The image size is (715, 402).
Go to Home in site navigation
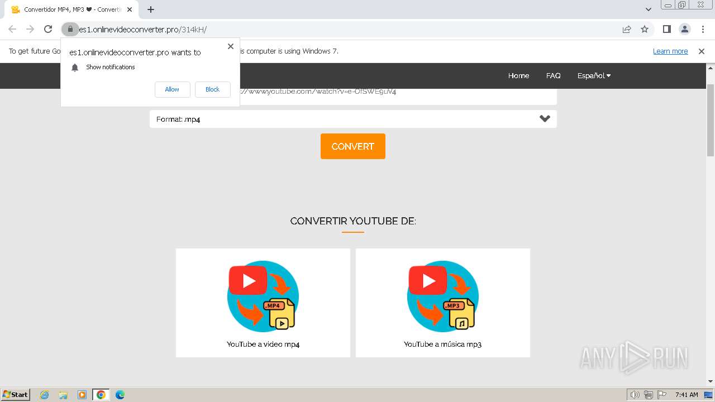coord(518,75)
